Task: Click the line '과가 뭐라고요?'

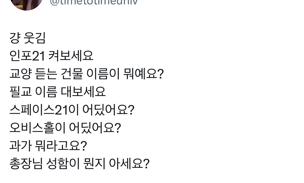Action: click(48, 146)
